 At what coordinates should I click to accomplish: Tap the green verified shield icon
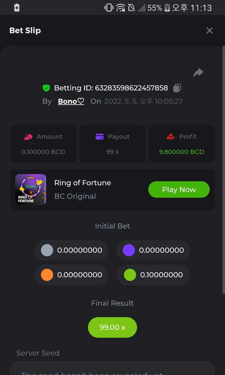[x=46, y=88]
